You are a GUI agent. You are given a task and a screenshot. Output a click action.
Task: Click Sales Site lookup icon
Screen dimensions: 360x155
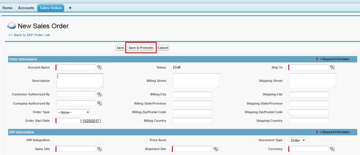click(x=99, y=149)
